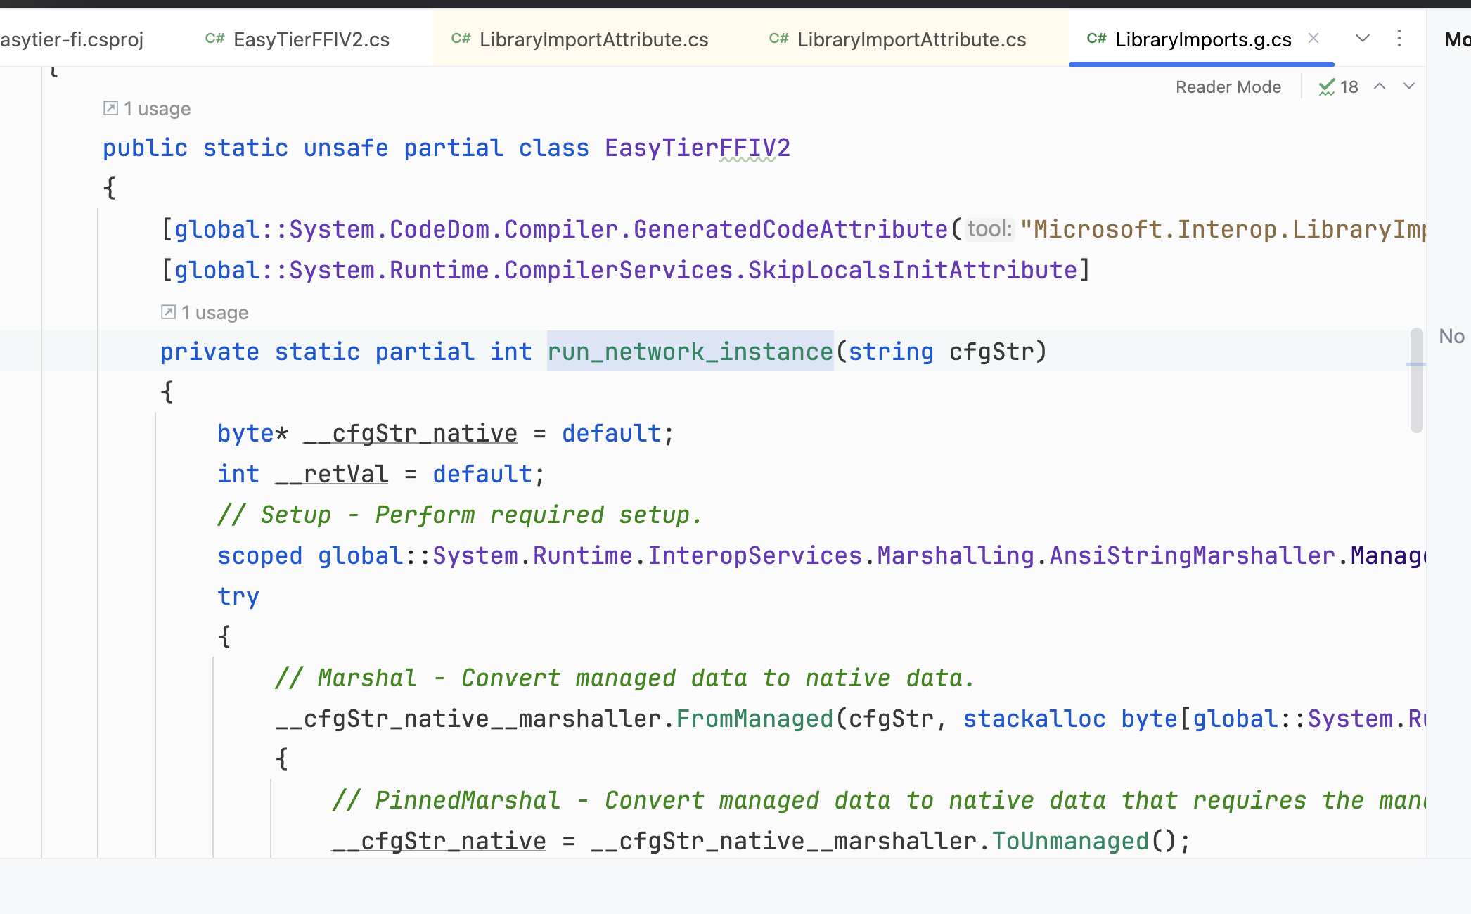Close the LibraryImports.g.cs tab
The width and height of the screenshot is (1471, 914).
(1313, 39)
